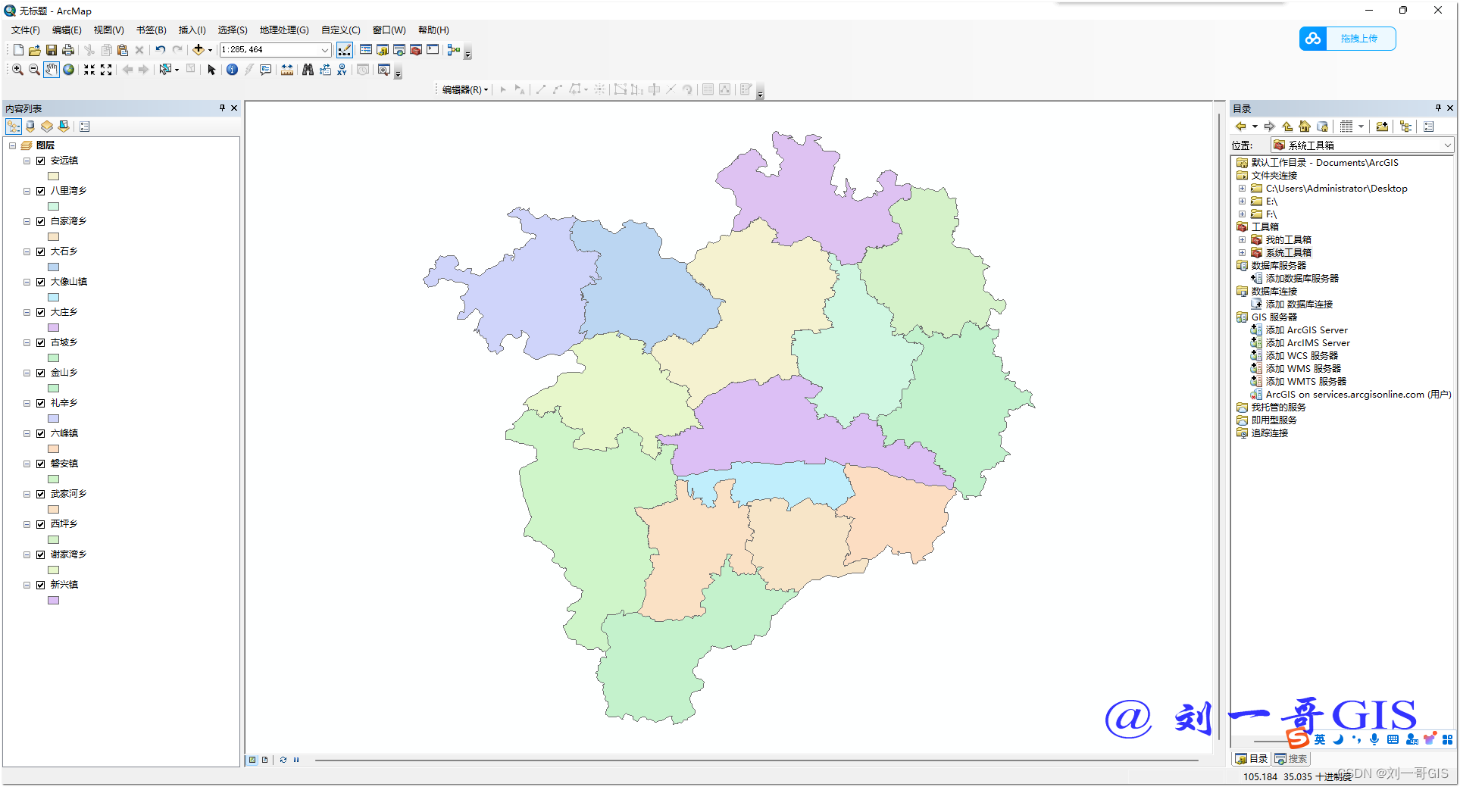This screenshot has height=787, width=1460.
Task: Open the 自定义(C) menu
Action: [341, 30]
